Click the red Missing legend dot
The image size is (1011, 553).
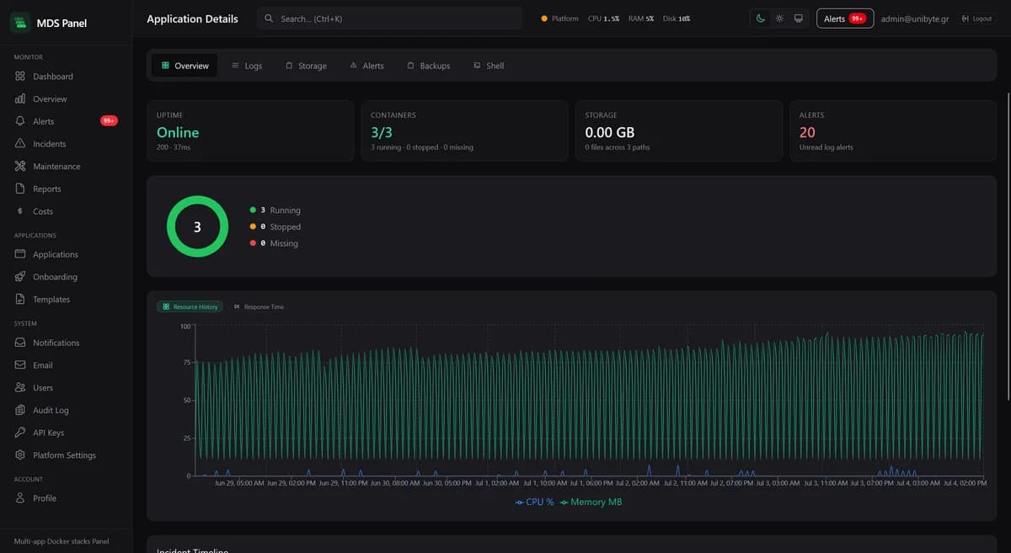(x=253, y=243)
